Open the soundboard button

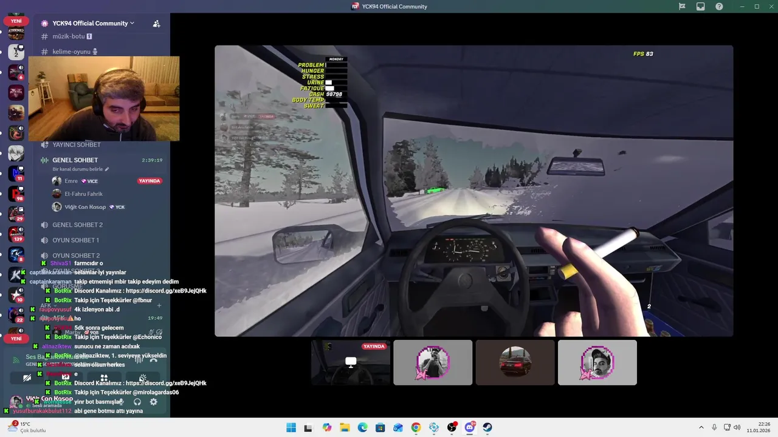[x=142, y=378]
